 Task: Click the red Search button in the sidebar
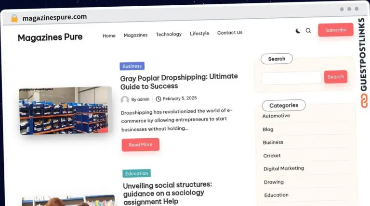pos(335,77)
